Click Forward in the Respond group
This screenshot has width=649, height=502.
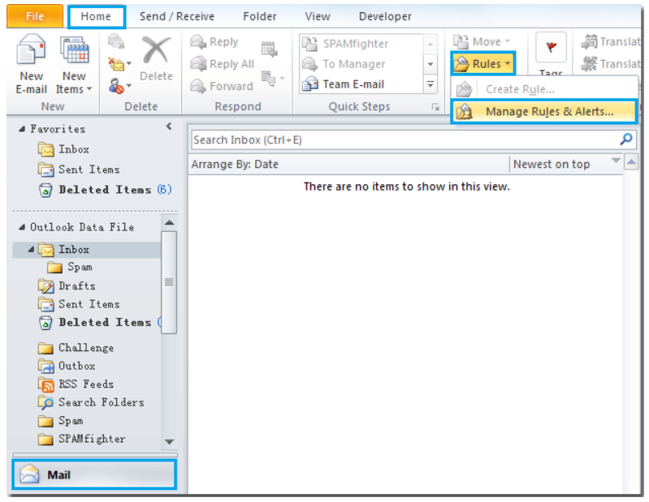(x=222, y=86)
